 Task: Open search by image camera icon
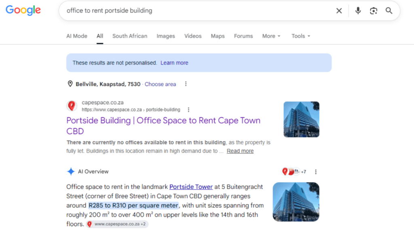coord(373,11)
